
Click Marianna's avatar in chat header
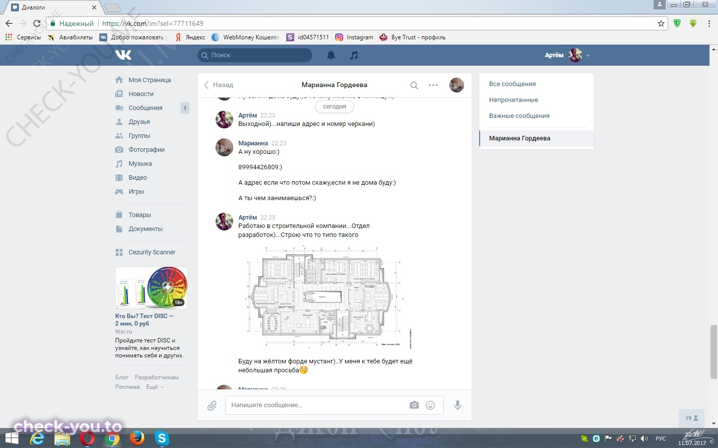[x=457, y=85]
